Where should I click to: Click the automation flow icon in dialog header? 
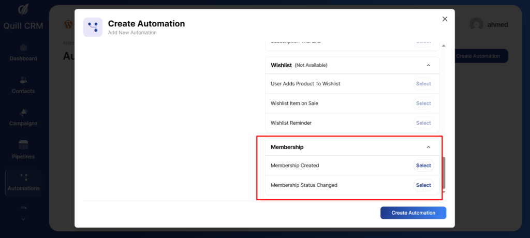click(x=93, y=27)
